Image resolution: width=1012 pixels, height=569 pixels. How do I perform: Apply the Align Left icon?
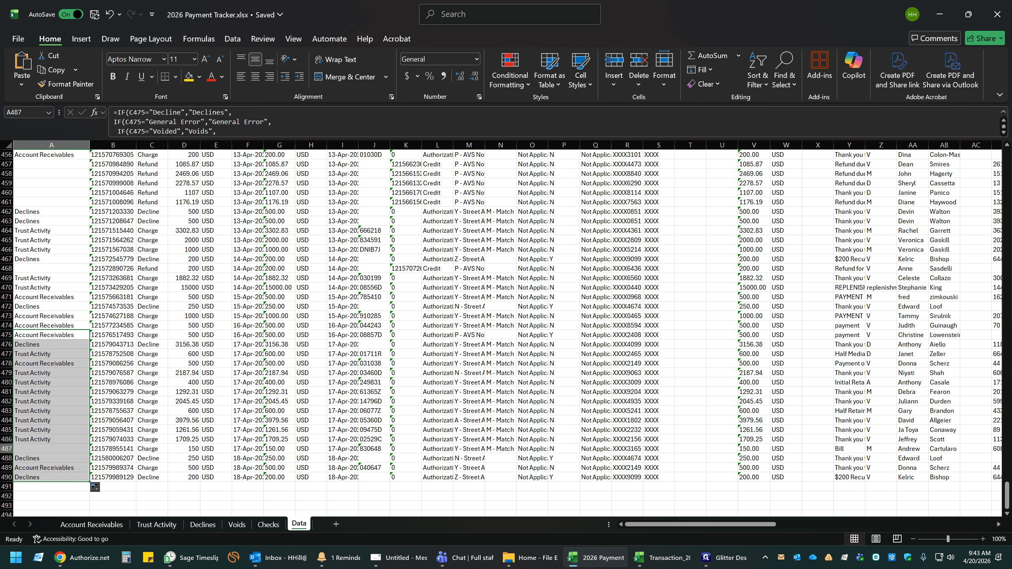tap(241, 77)
